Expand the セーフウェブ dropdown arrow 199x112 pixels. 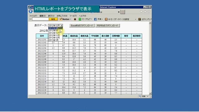(x=91, y=19)
